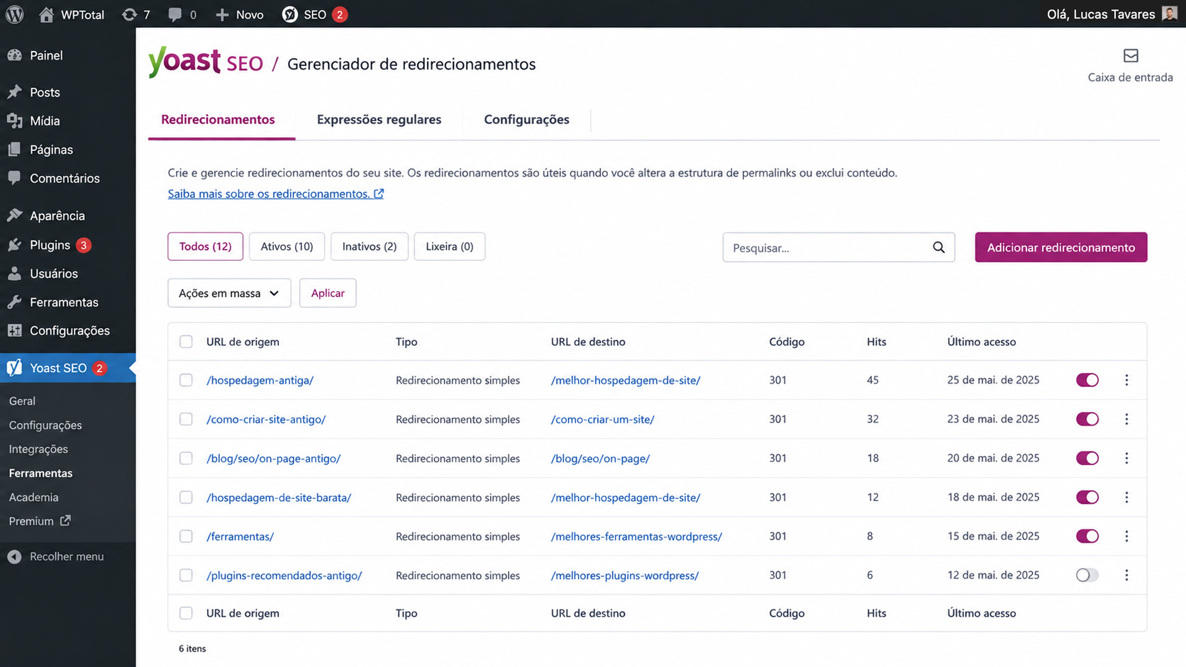This screenshot has width=1186, height=667.
Task: Select all rows using header checkbox
Action: [186, 342]
